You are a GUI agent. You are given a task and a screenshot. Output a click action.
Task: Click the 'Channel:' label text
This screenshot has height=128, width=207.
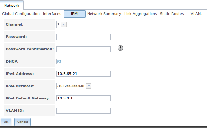pyautogui.click(x=15, y=24)
